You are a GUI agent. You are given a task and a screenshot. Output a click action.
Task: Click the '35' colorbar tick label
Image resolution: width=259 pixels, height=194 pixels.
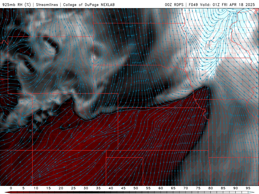point(98,188)
